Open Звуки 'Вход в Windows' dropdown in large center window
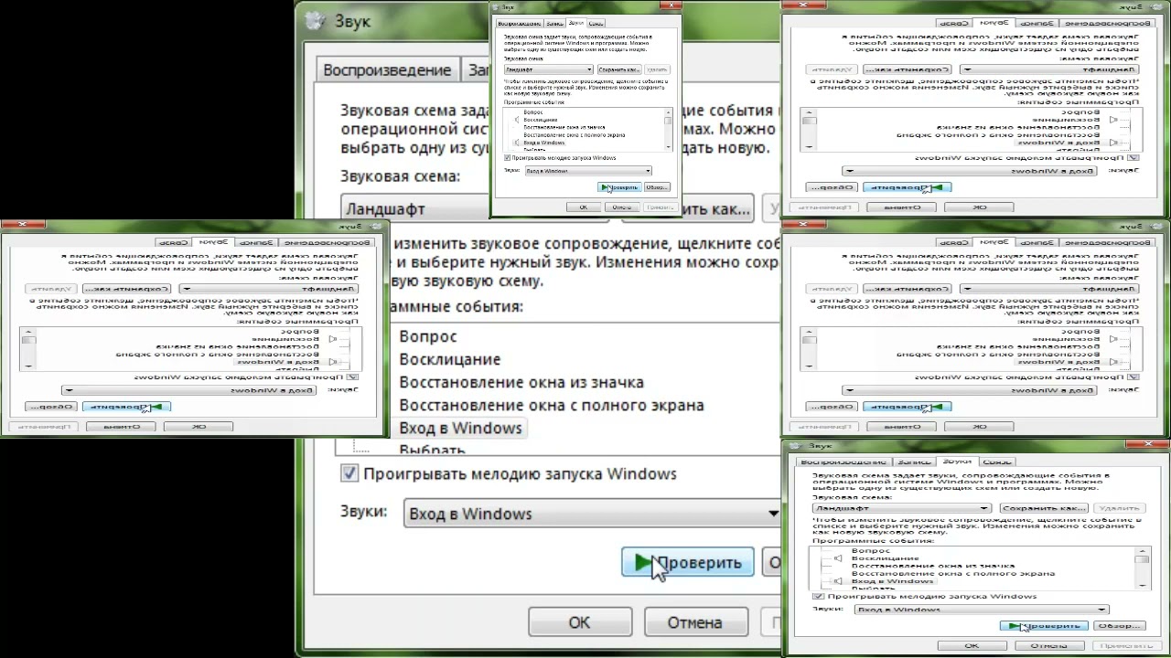The height and width of the screenshot is (658, 1171). [x=593, y=514]
